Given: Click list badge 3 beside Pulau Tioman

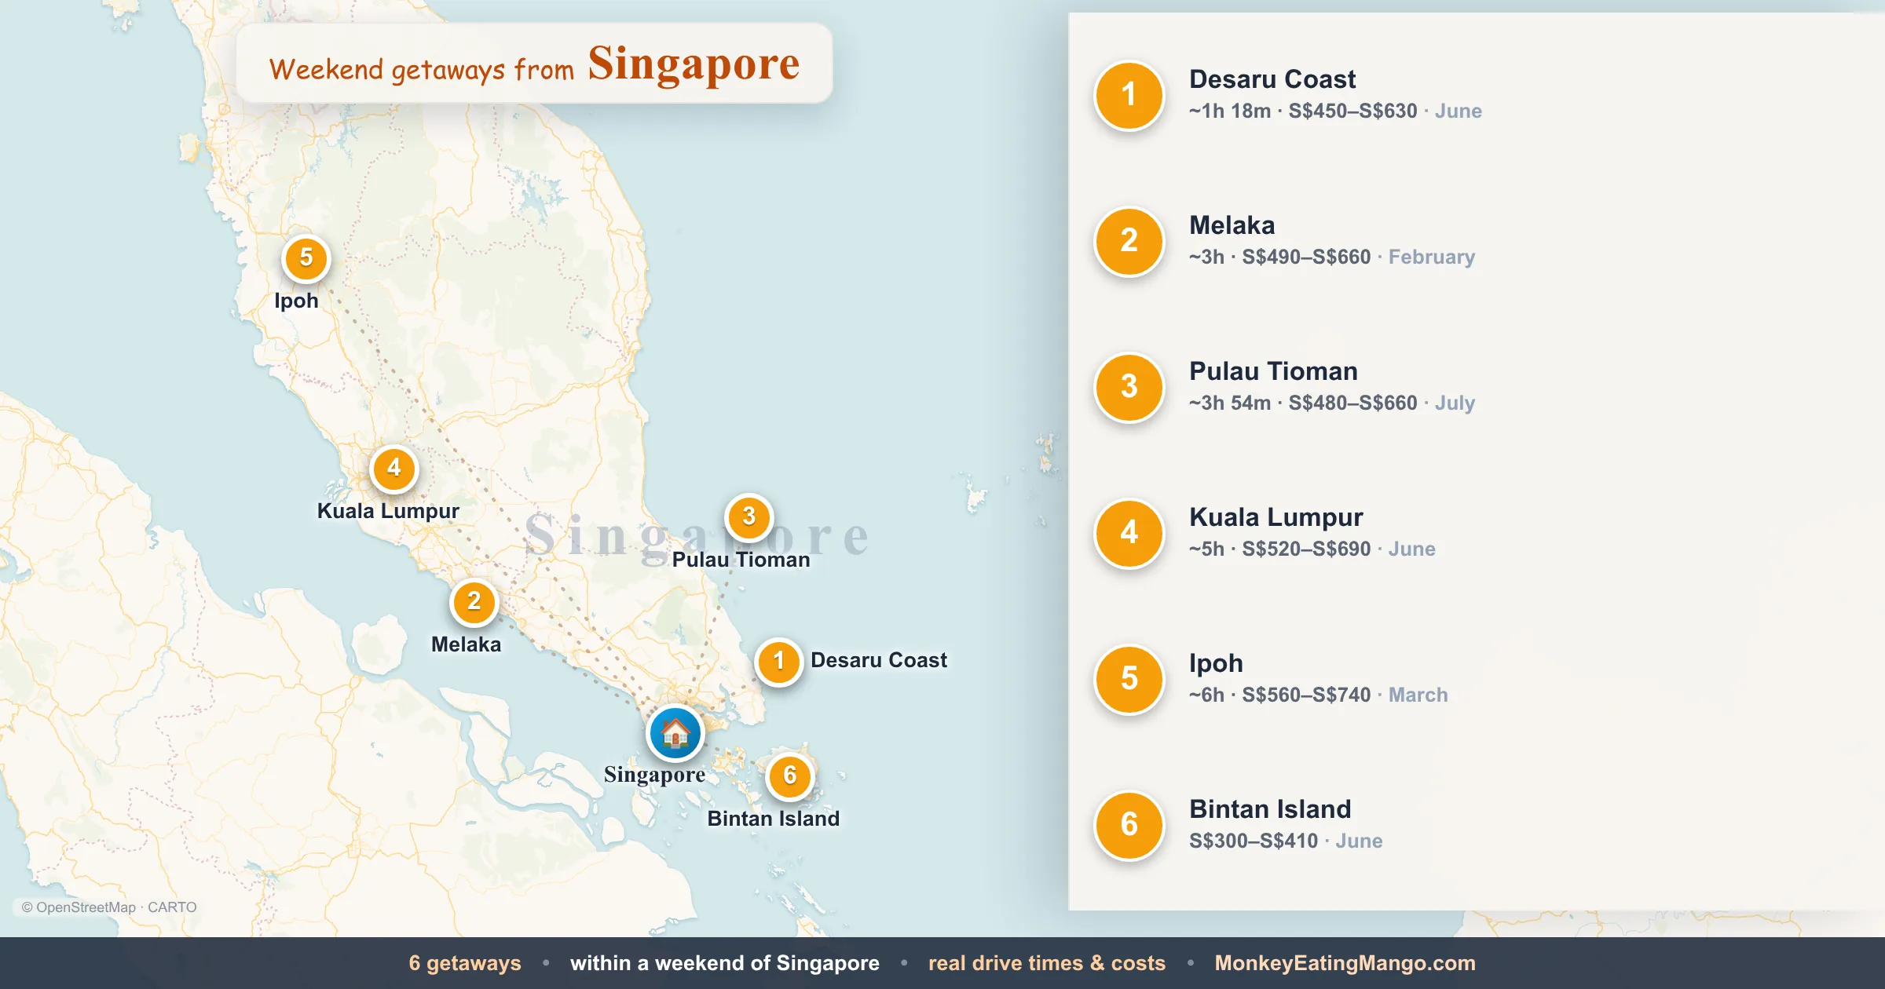Looking at the screenshot, I should click(x=1129, y=387).
